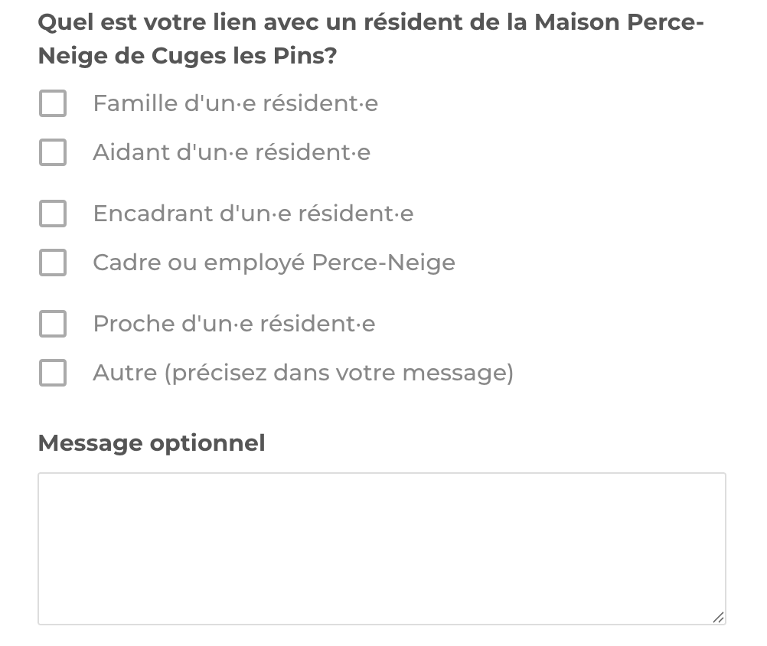Tick the Aidant d'un·e résident·e box

click(53, 152)
